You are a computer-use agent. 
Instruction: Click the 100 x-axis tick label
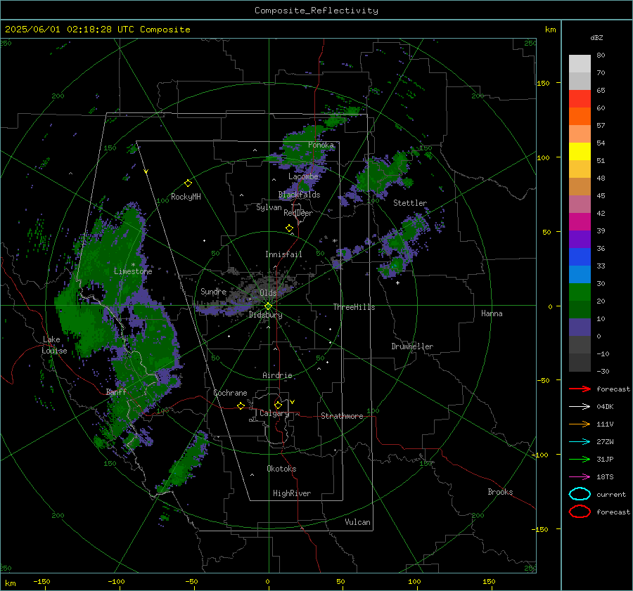414,581
